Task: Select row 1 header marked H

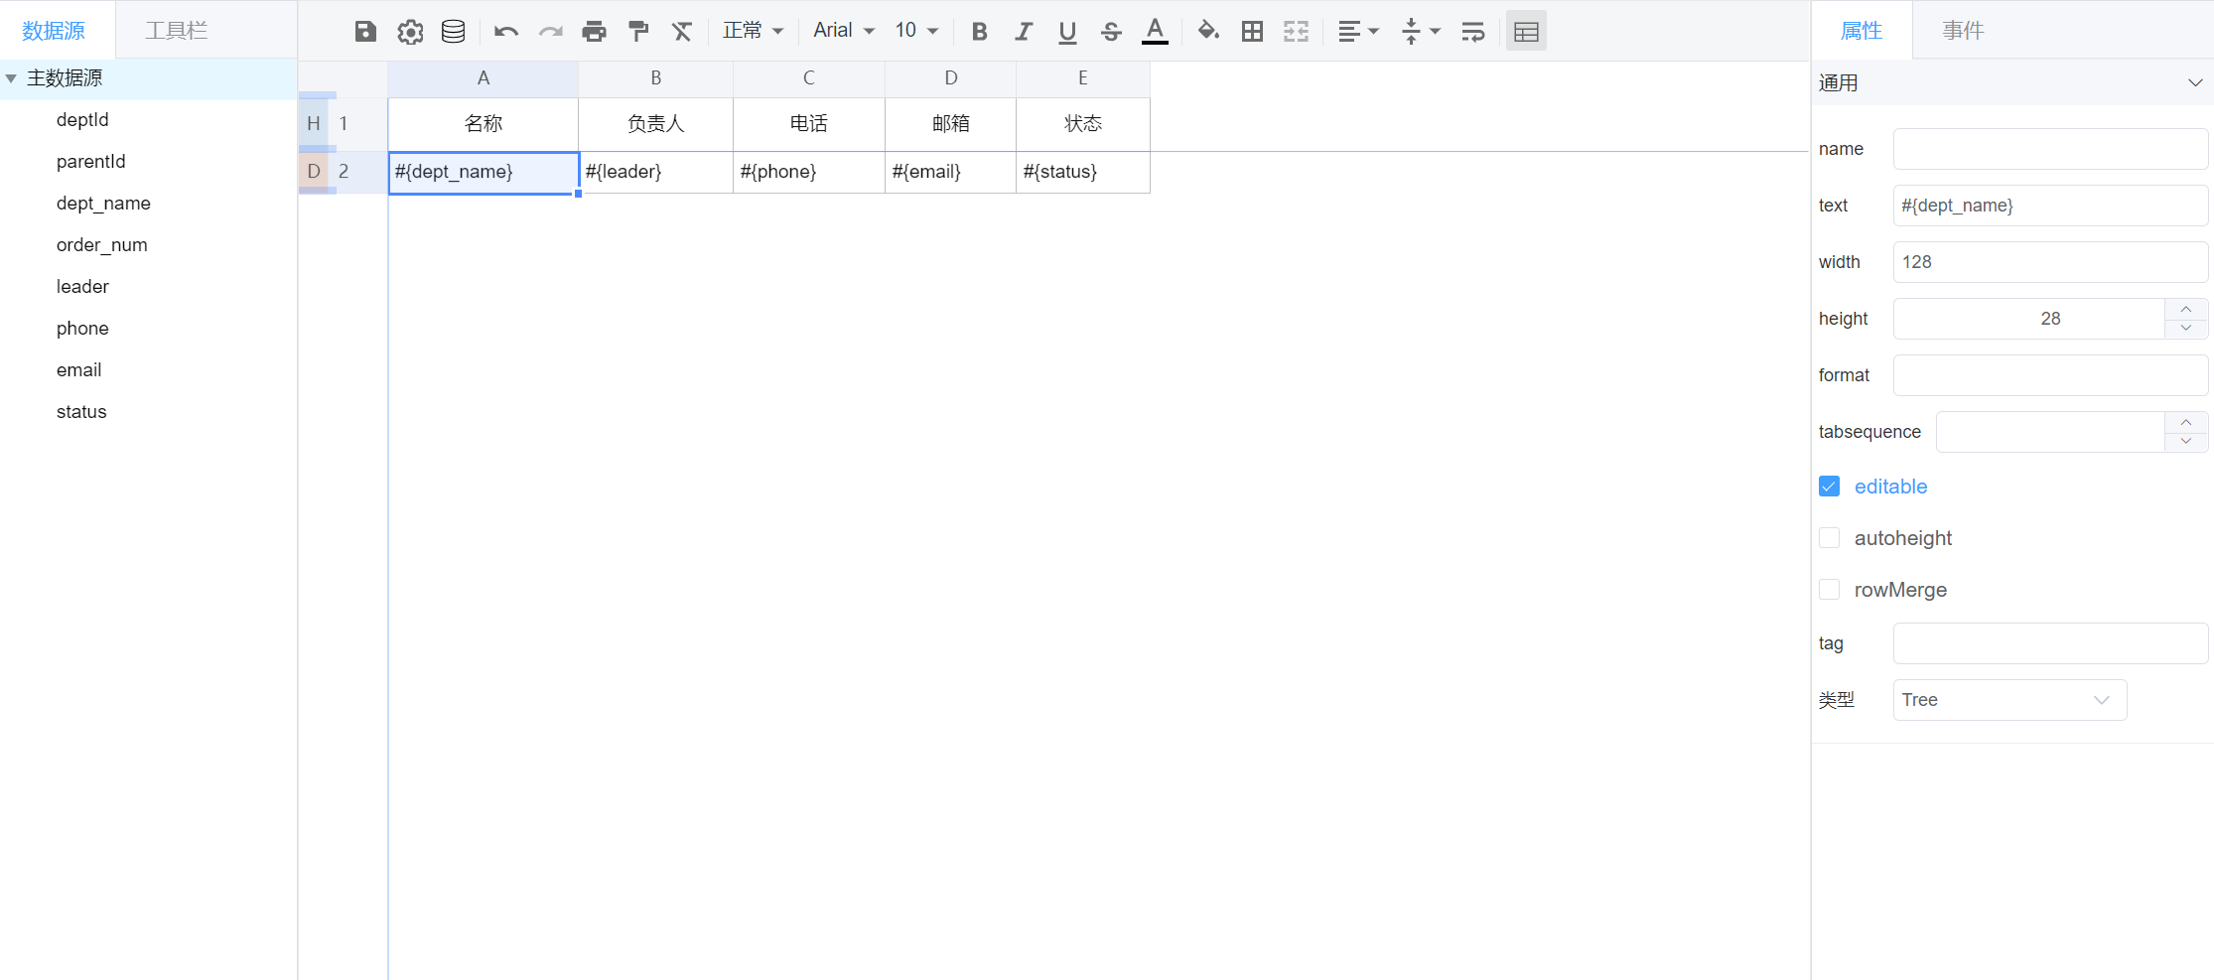Action: [x=343, y=124]
